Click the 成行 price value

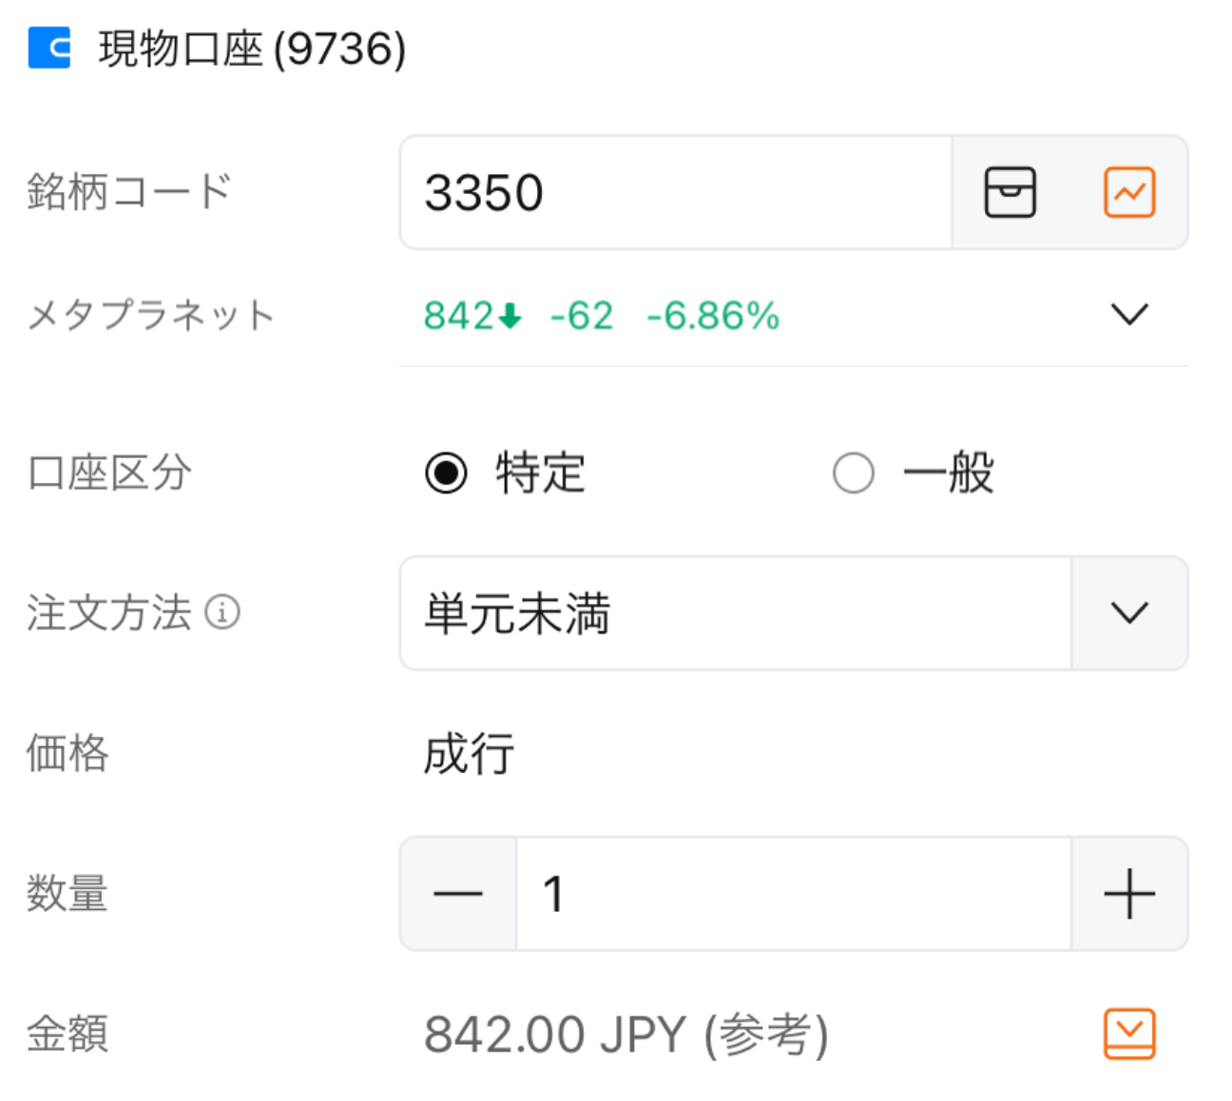(470, 754)
